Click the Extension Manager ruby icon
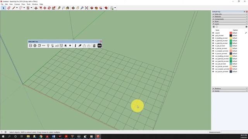The height and width of the screenshot is (139, 248). point(106,8)
